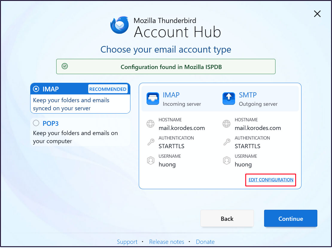This screenshot has width=332, height=248.
Task: Click the 'Choose your email account type' heading
Action: 166,50
